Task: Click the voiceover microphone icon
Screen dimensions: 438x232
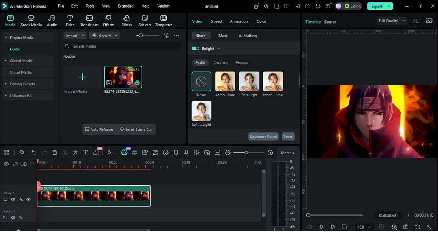Action: (186, 152)
